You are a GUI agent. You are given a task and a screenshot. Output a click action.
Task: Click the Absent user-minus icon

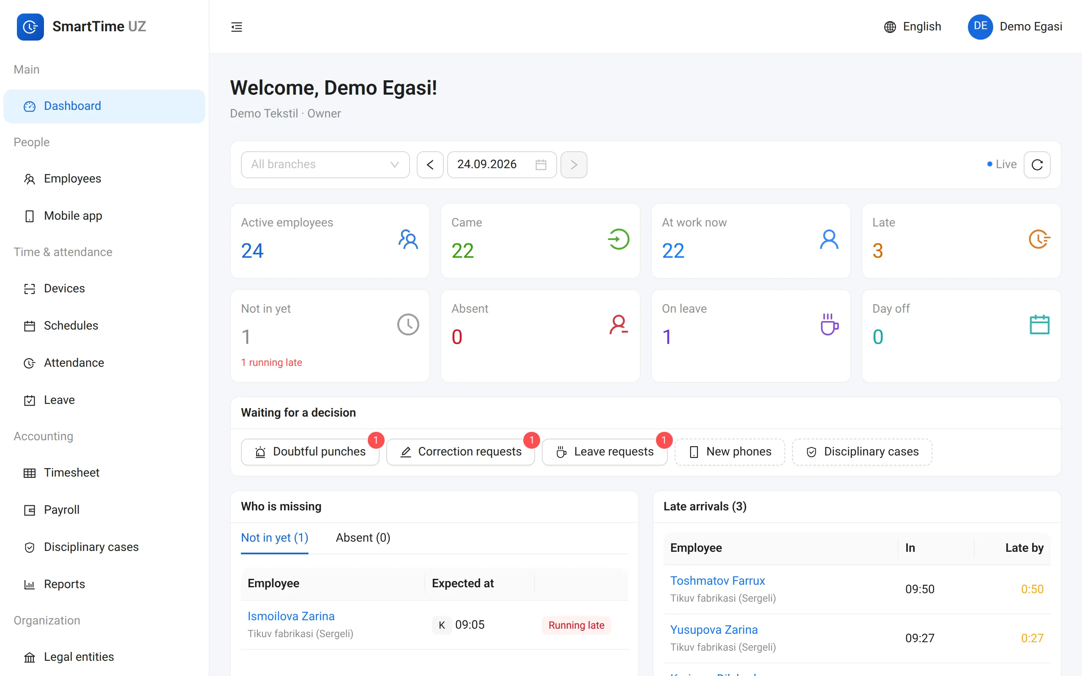pyautogui.click(x=619, y=324)
